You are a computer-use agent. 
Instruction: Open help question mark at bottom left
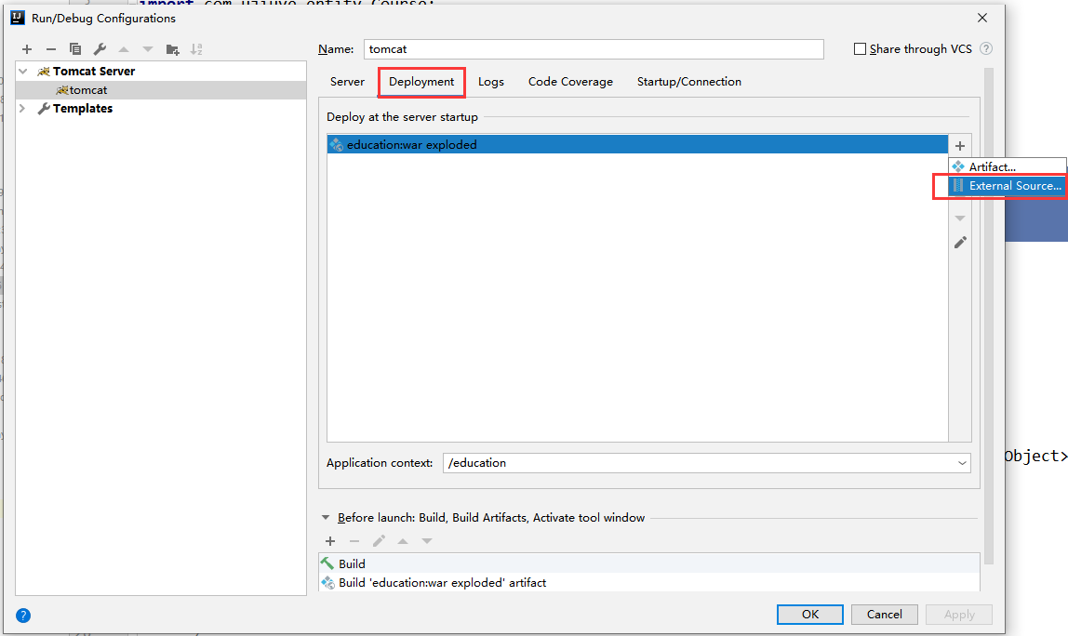pyautogui.click(x=23, y=616)
